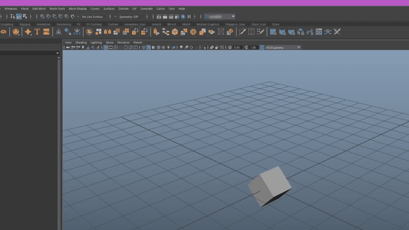
Task: Open the Mesh Tools menu
Action: pos(57,9)
